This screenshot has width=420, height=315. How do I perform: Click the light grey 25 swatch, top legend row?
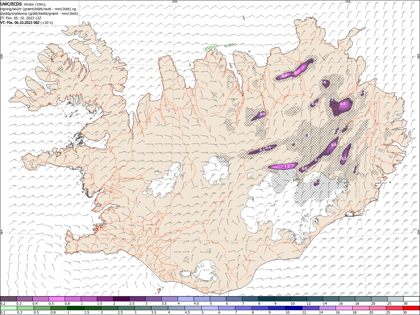pos(395,299)
